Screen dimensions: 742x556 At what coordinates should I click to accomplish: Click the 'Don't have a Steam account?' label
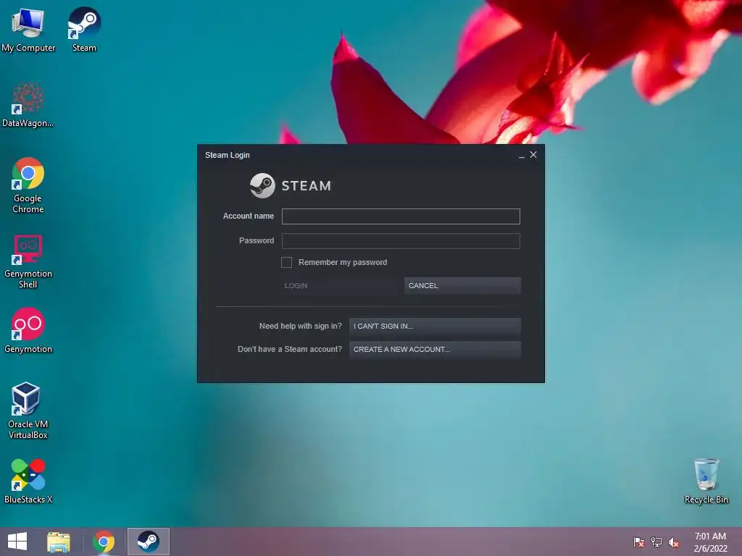(x=290, y=350)
